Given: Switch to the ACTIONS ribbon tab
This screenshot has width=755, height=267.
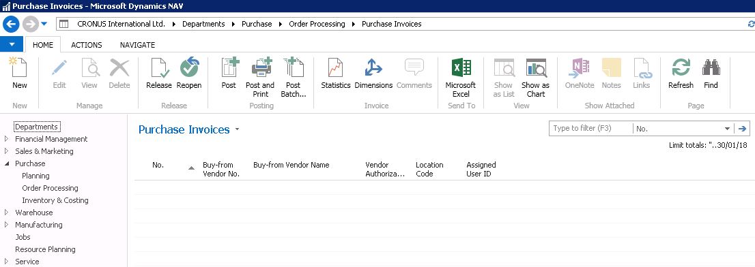Looking at the screenshot, I should (x=87, y=45).
